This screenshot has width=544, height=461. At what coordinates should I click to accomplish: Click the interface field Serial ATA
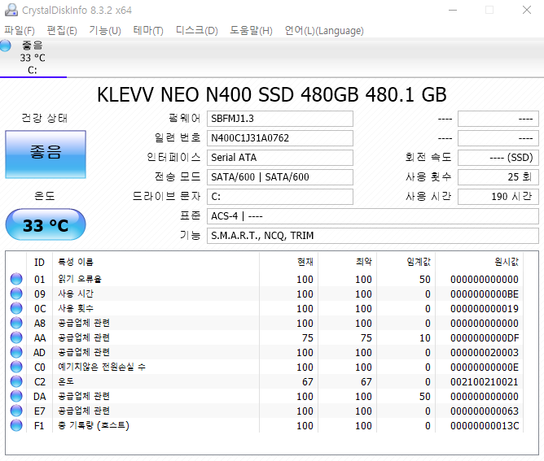[280, 157]
